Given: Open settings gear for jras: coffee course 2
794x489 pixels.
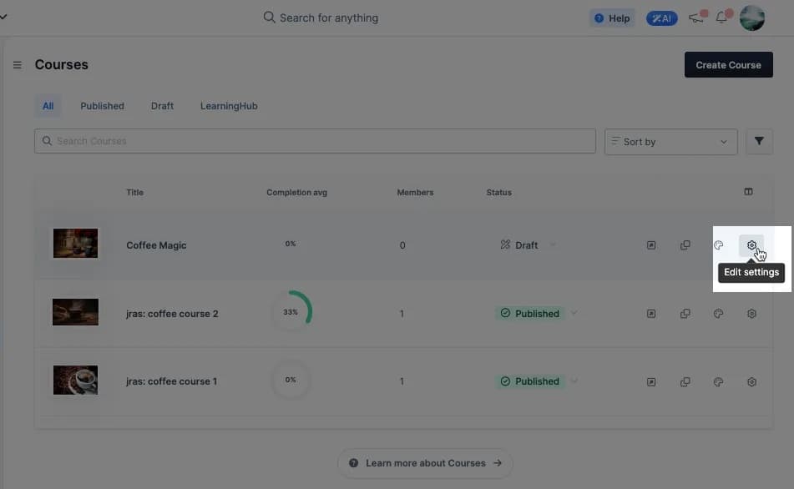Looking at the screenshot, I should [x=751, y=314].
